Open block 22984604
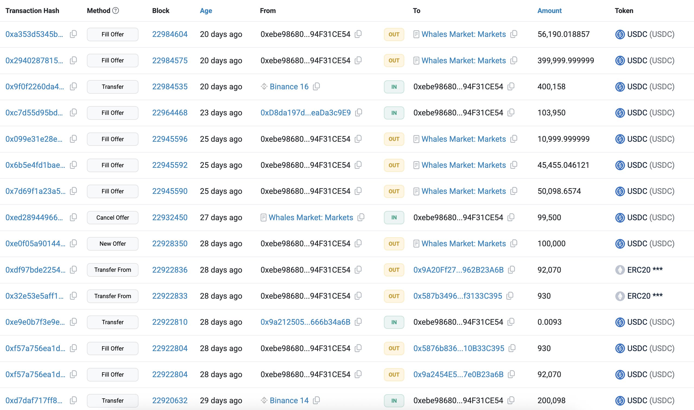 point(170,34)
